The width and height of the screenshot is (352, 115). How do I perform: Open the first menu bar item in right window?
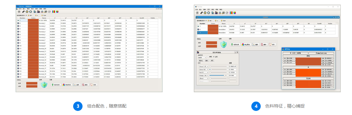click(x=196, y=9)
